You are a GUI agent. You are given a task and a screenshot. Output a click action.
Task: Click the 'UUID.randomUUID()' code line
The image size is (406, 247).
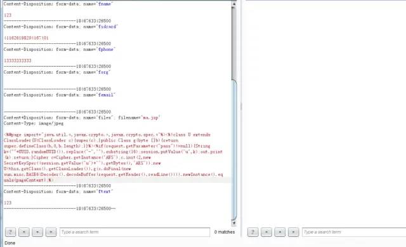(x=113, y=152)
